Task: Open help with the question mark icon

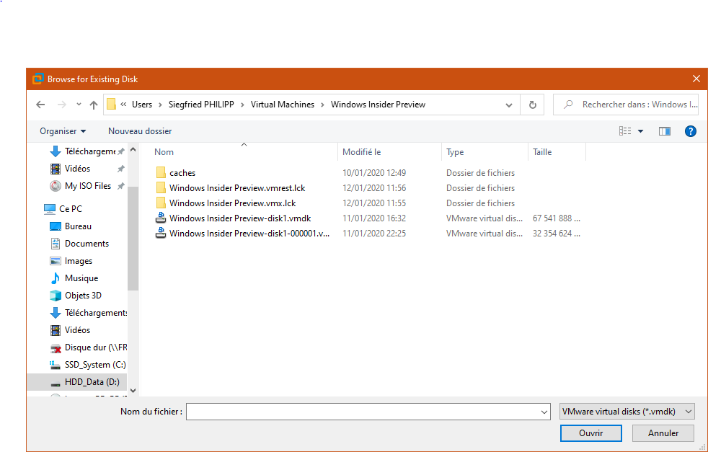Action: [691, 131]
